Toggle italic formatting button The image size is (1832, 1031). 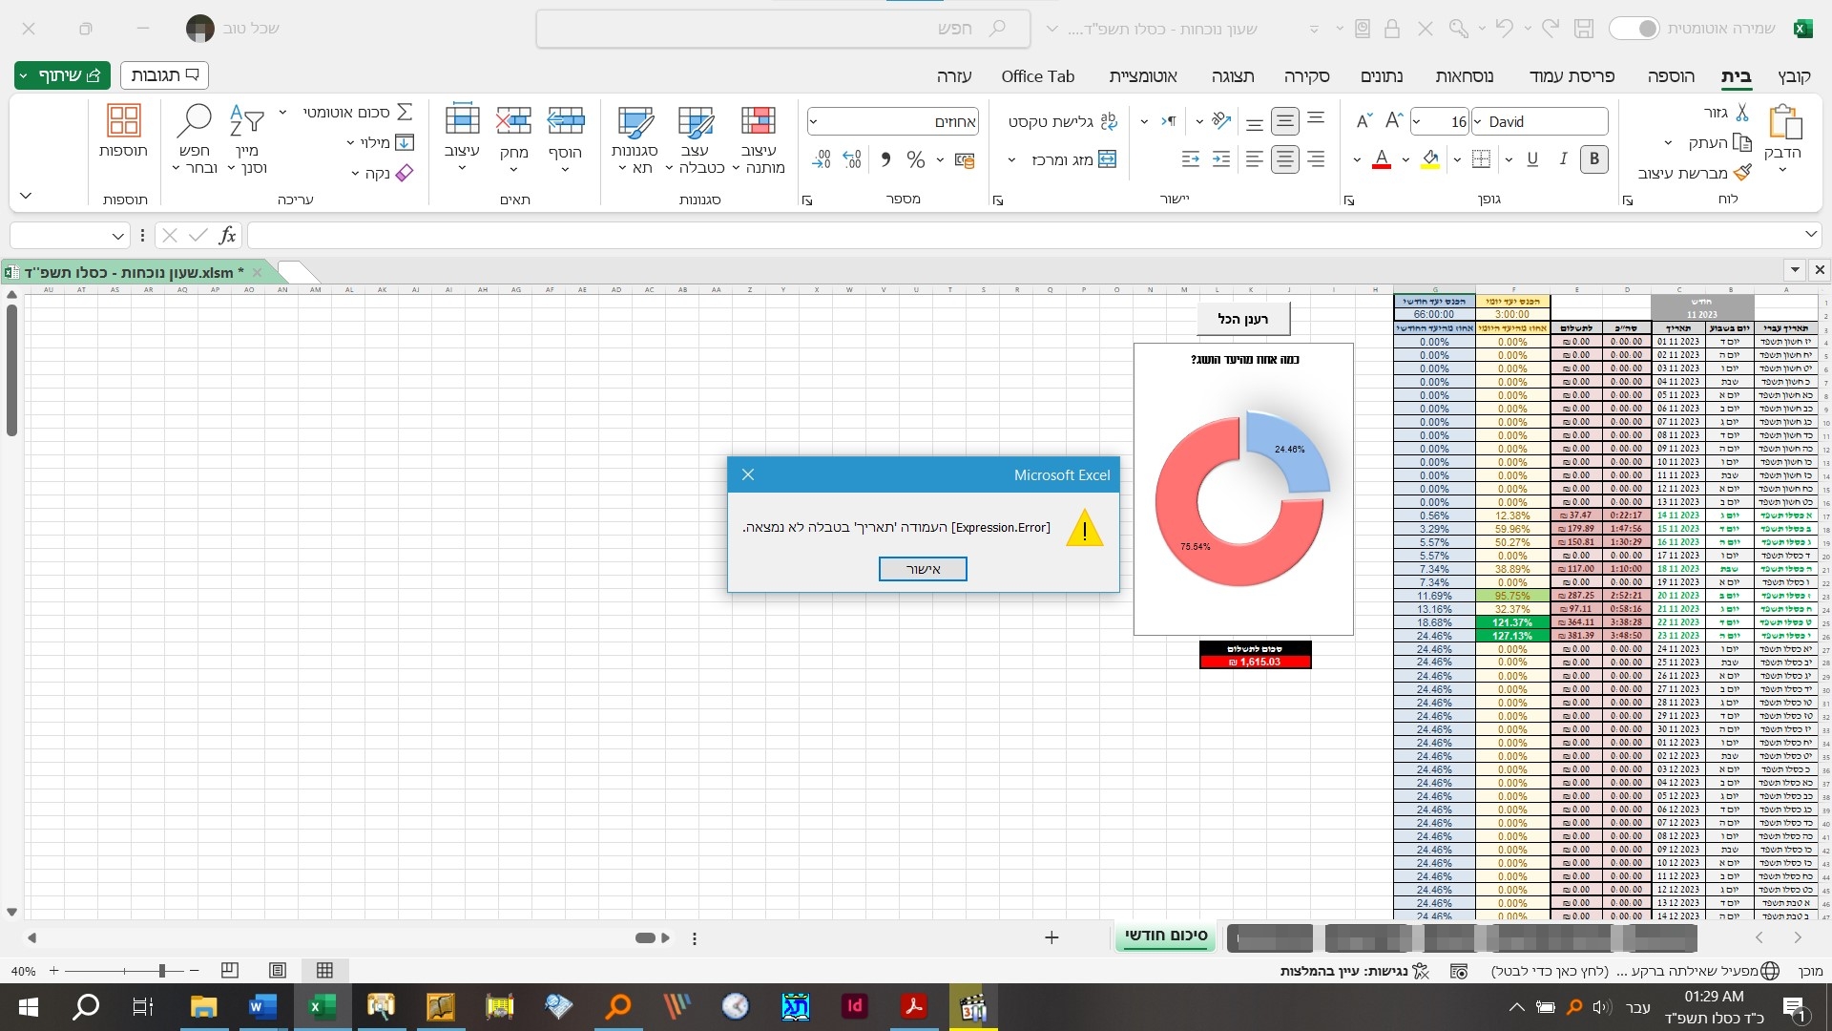(1563, 159)
